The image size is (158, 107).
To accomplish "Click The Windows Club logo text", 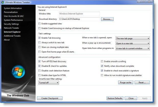I will point(18,95).
